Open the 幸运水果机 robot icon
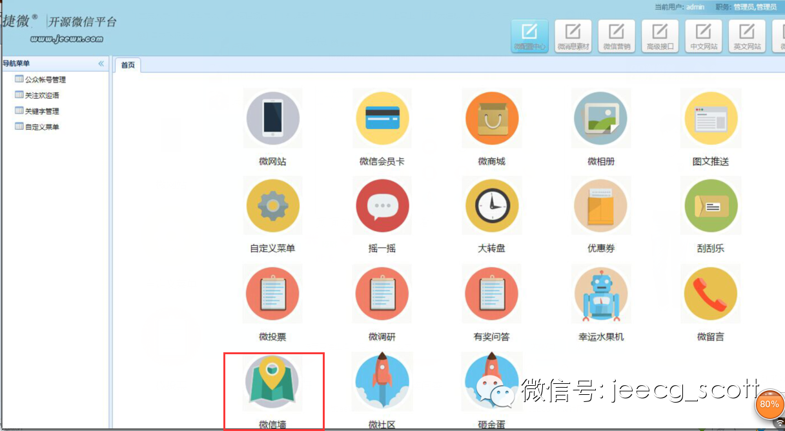This screenshot has height=431, width=785. (601, 294)
